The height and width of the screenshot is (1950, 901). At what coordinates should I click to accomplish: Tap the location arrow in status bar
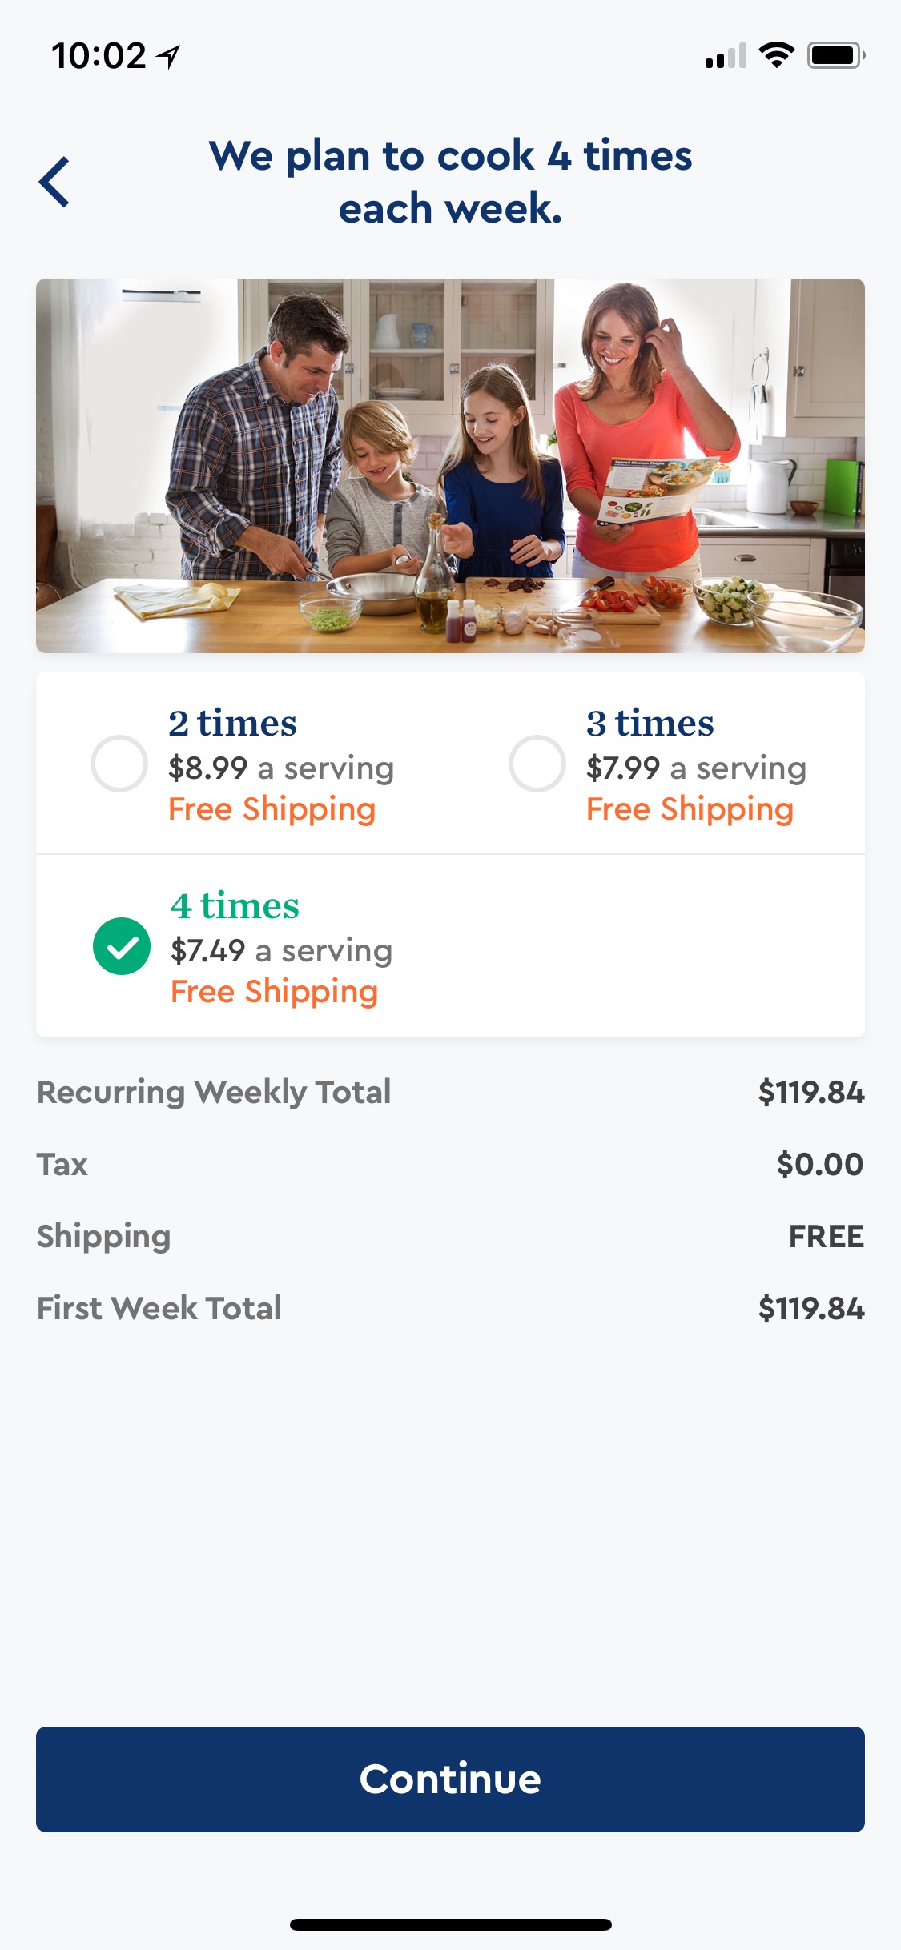click(x=168, y=56)
